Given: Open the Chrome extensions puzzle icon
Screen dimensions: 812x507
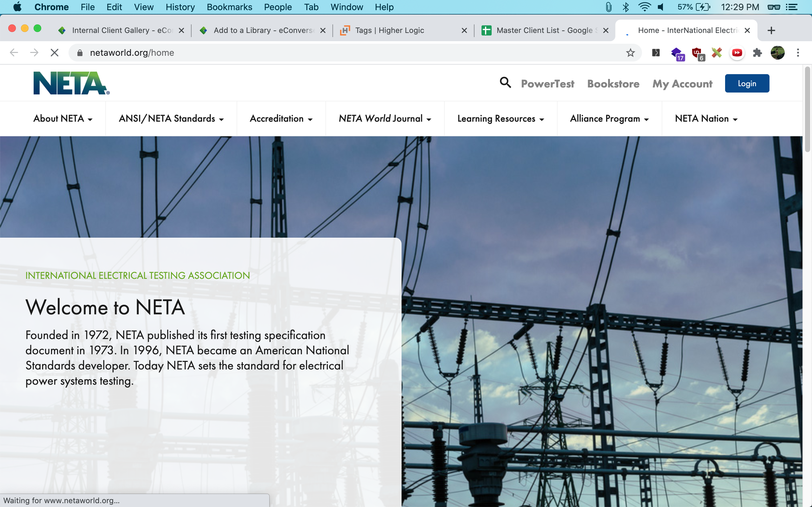Looking at the screenshot, I should click(x=757, y=53).
